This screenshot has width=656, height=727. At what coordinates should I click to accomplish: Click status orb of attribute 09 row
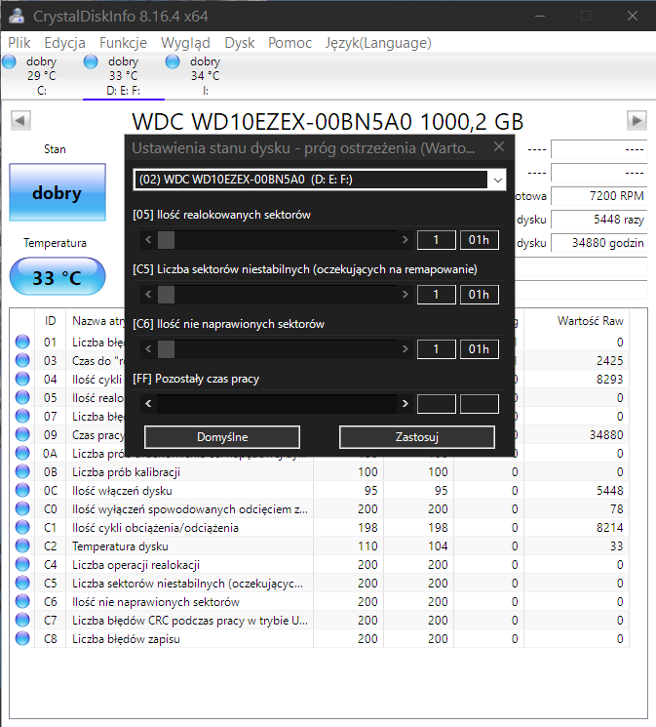[22, 434]
